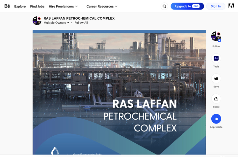The image size is (238, 157).
Task: Open the Behance home logo
Action: pos(7,6)
